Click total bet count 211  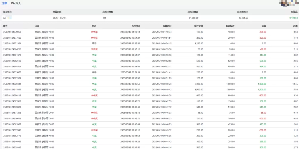click(x=104, y=18)
